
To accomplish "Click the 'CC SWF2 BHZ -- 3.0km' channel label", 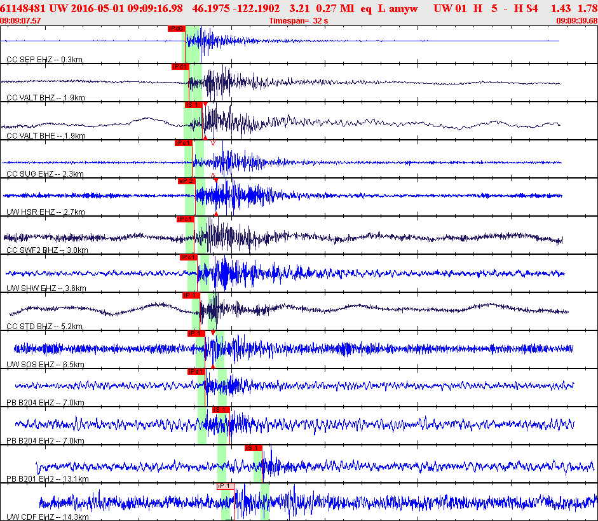I will point(47,250).
